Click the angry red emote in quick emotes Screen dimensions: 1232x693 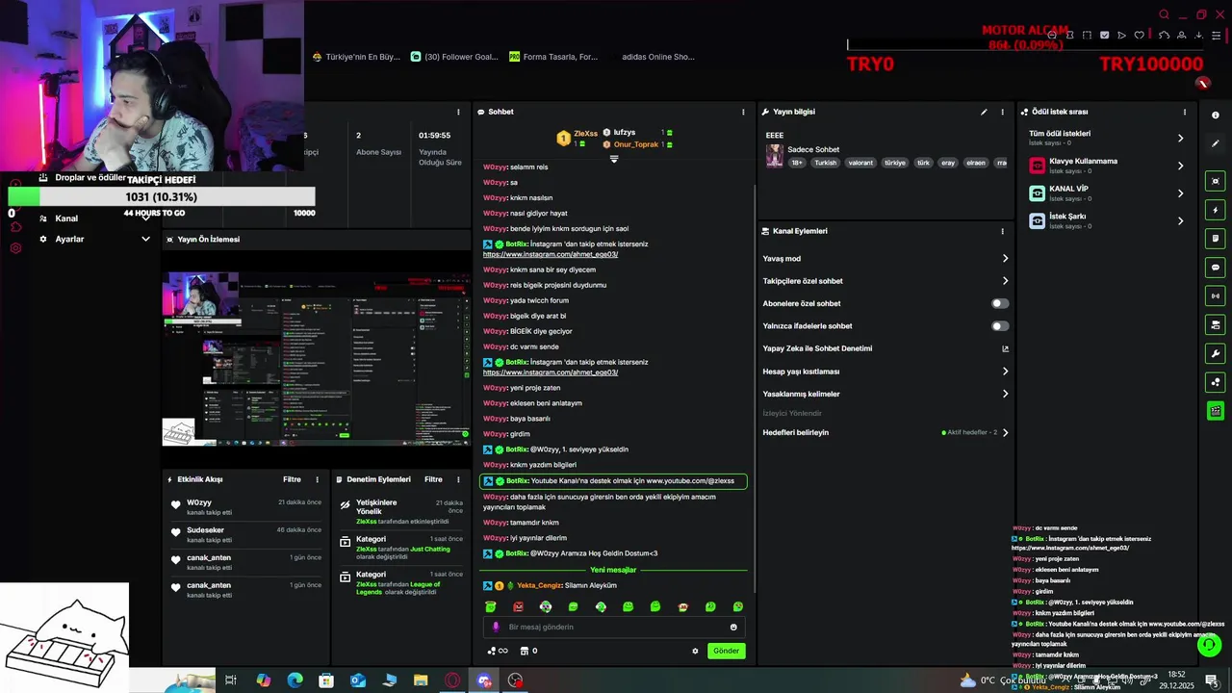518,607
